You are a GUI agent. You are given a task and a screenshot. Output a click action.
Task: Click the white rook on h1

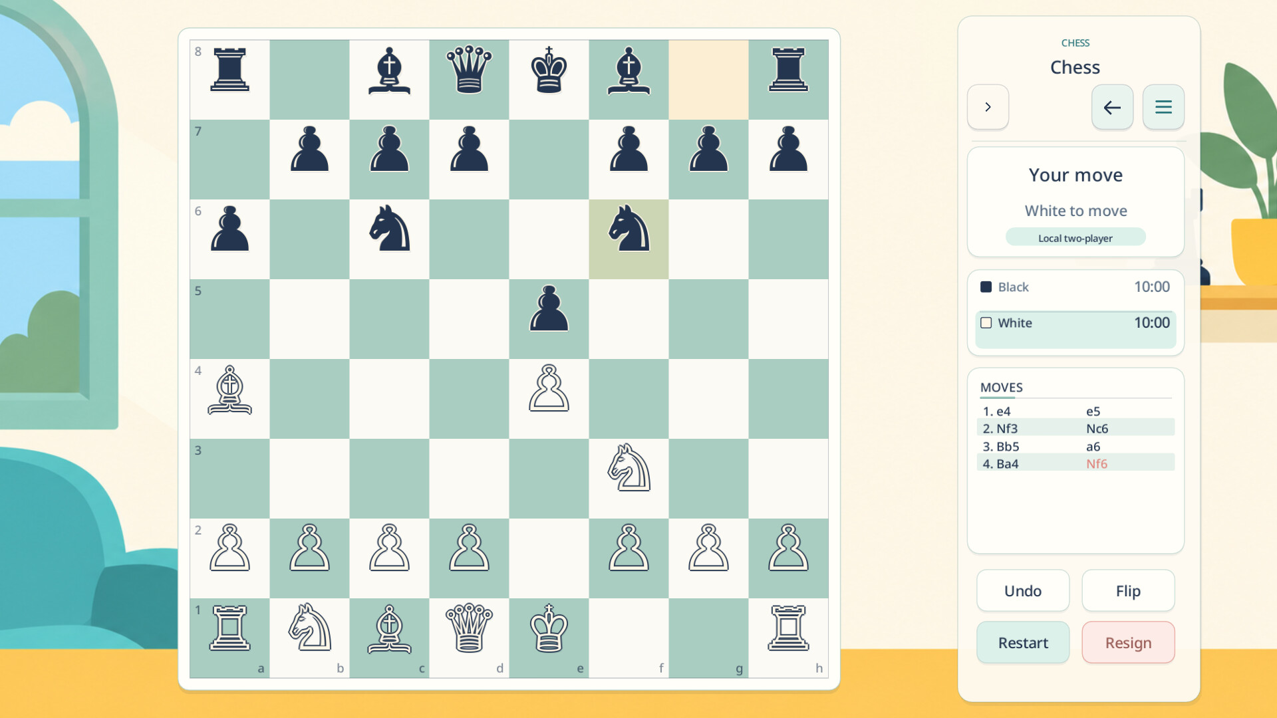[788, 628]
